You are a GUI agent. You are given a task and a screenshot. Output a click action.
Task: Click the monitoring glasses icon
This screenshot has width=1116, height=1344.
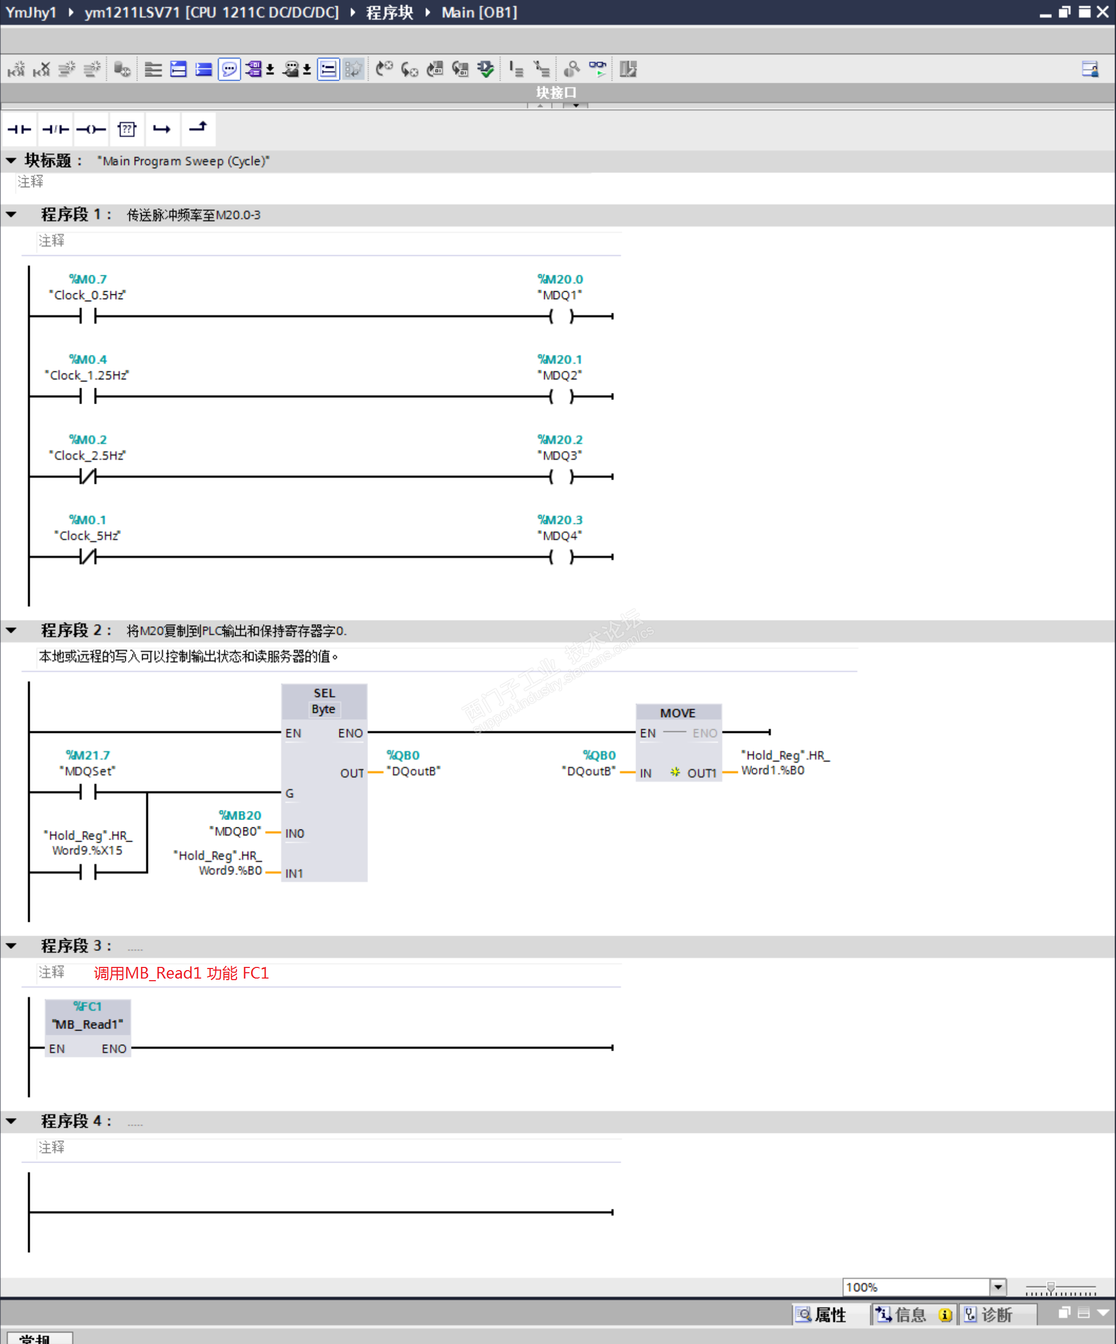[x=597, y=68]
